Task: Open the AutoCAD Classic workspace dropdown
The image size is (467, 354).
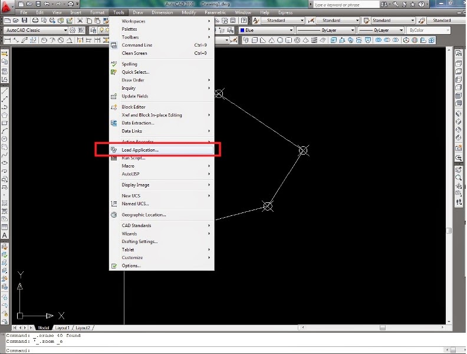Action: coord(65,31)
